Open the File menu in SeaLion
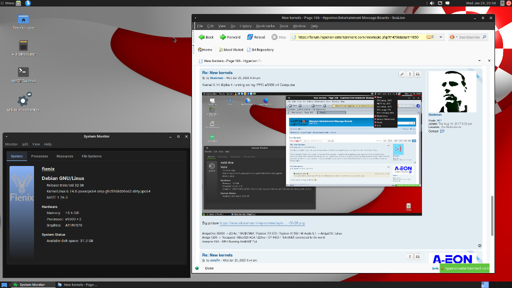Screen dimensions: 512x288 point(200,26)
